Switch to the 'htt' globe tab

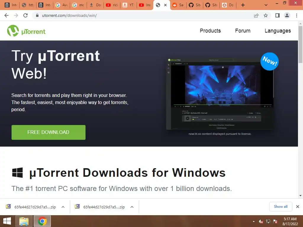28,5
